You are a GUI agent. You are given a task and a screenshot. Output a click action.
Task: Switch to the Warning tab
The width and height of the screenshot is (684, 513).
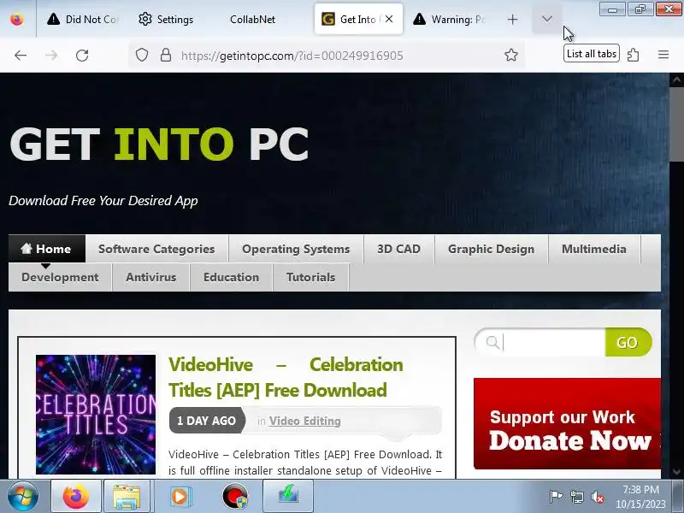(x=450, y=20)
